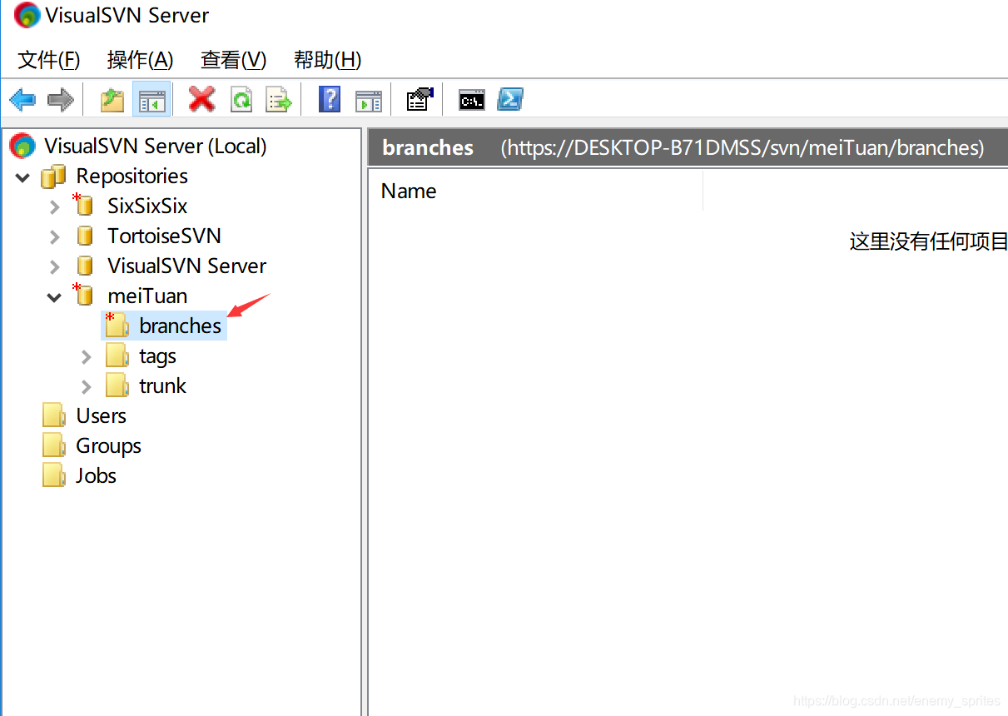The image size is (1008, 716).
Task: Expand the VisualSVN Server repository node
Action: tap(55, 266)
